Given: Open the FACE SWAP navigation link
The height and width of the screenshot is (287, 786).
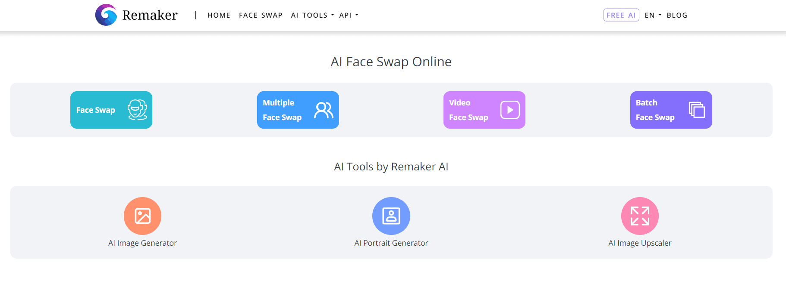Looking at the screenshot, I should [261, 15].
